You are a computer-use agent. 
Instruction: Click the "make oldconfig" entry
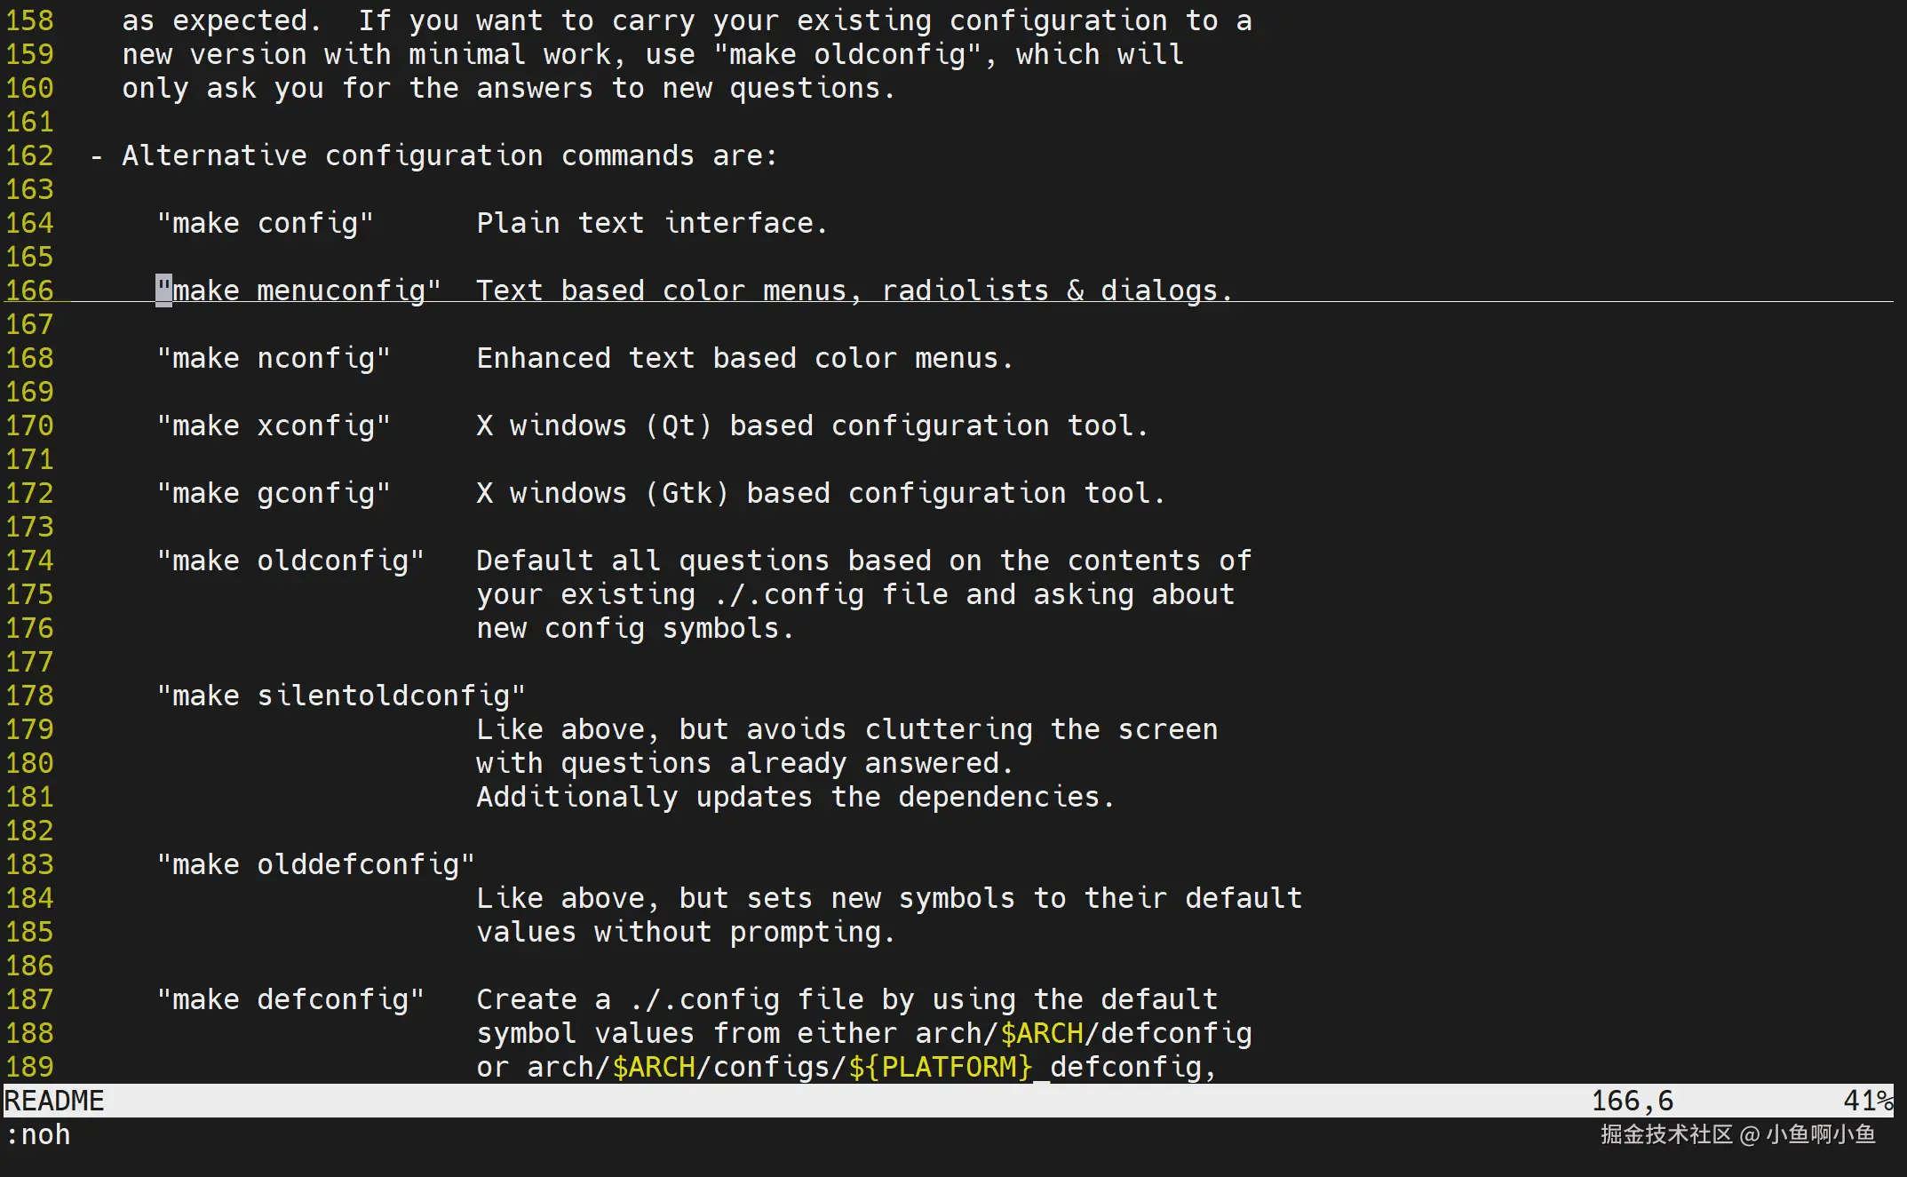tap(291, 560)
